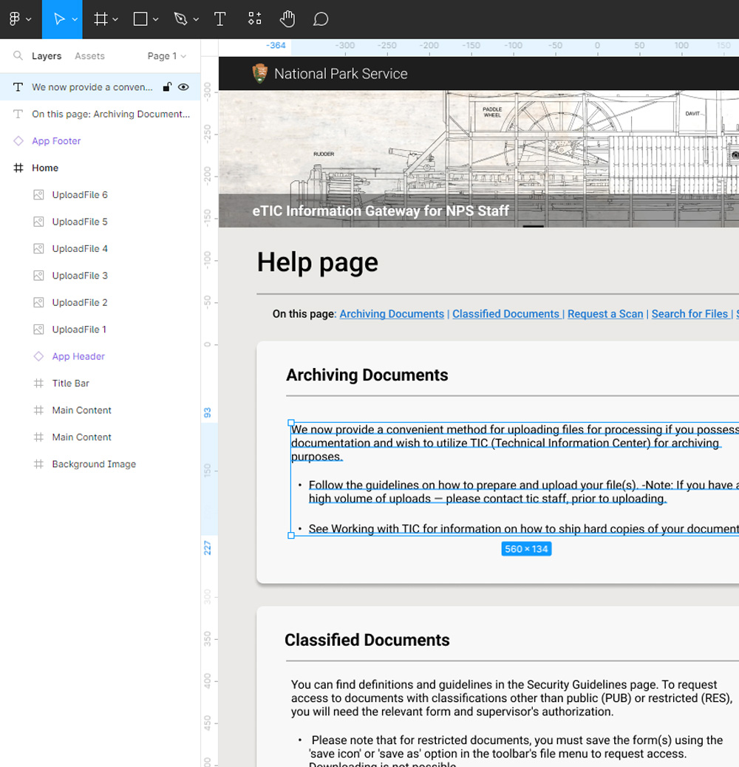The height and width of the screenshot is (767, 739).
Task: Click the Archiving Documents section heading
Action: pos(367,375)
